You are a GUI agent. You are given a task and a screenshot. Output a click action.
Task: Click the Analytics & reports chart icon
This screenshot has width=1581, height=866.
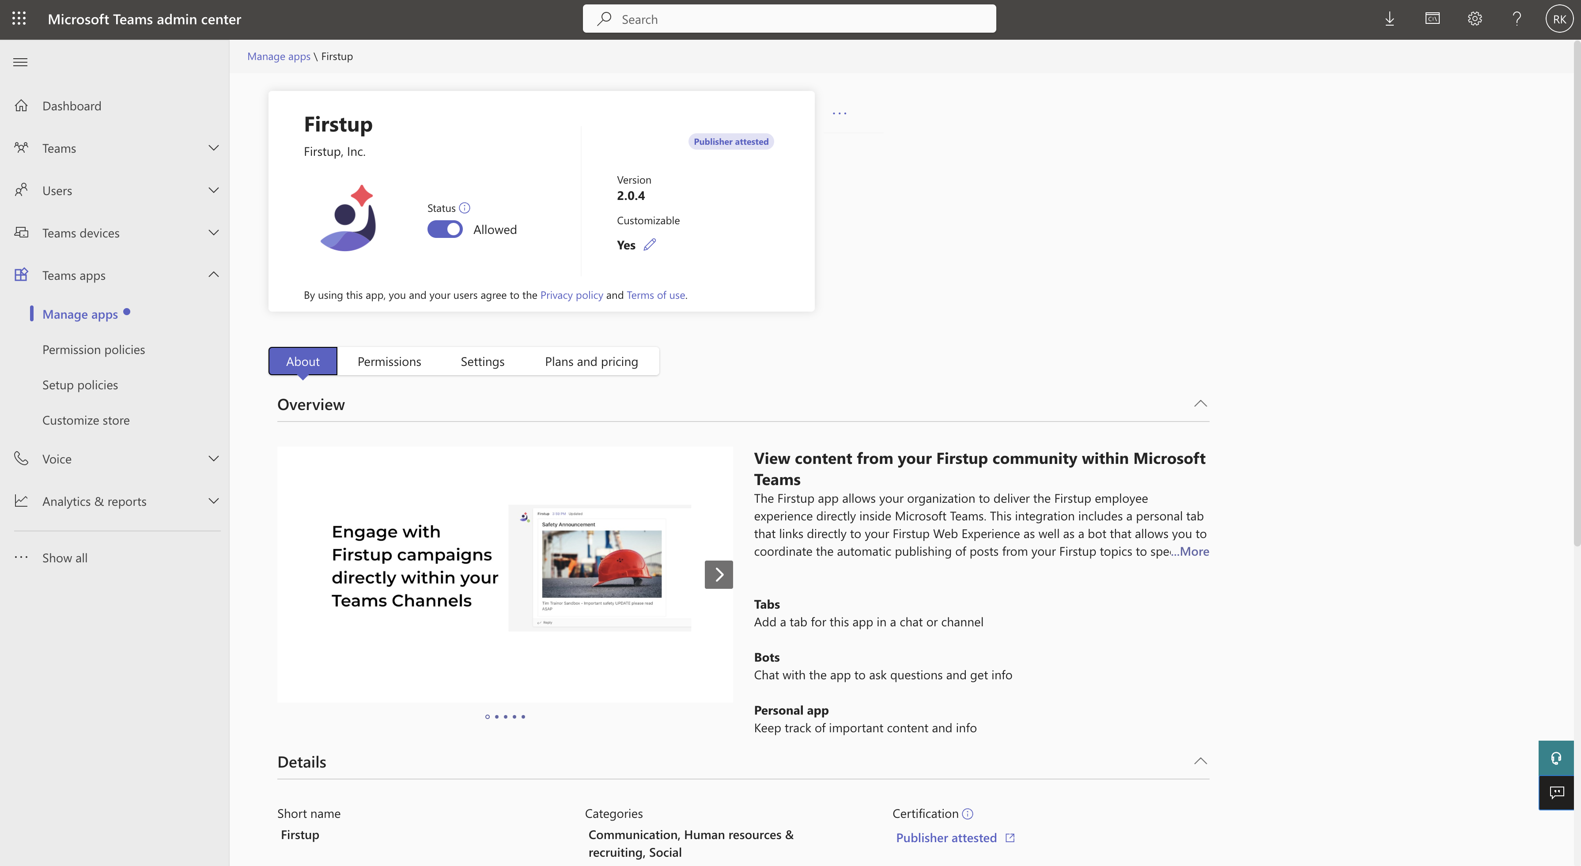tap(22, 501)
